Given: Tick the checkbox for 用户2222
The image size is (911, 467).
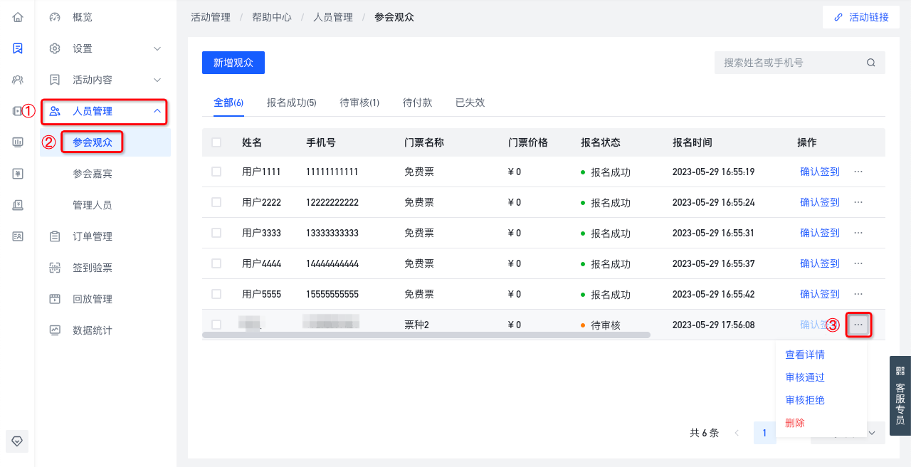Looking at the screenshot, I should [x=216, y=202].
